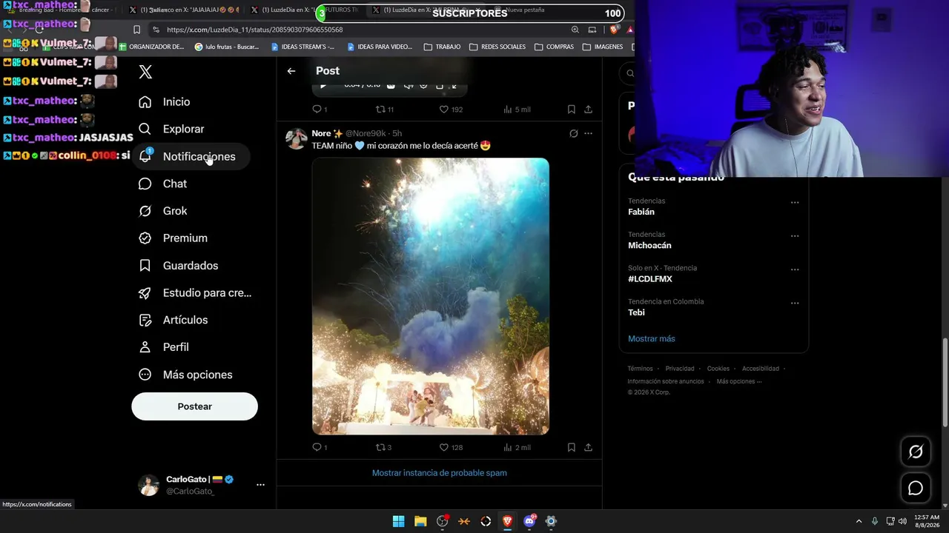The height and width of the screenshot is (533, 949).
Task: Open the floating chat button
Action: point(916,489)
